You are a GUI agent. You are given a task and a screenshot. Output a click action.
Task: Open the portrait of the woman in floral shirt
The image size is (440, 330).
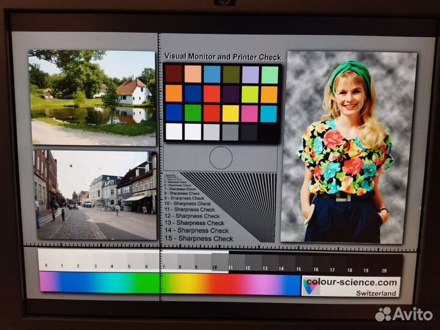(348, 147)
